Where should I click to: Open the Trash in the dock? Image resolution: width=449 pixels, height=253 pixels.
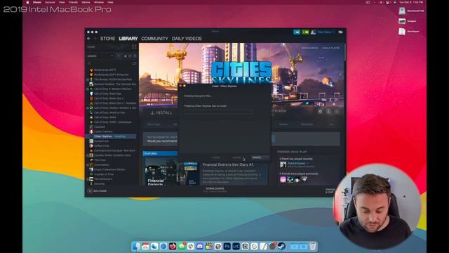(313, 246)
